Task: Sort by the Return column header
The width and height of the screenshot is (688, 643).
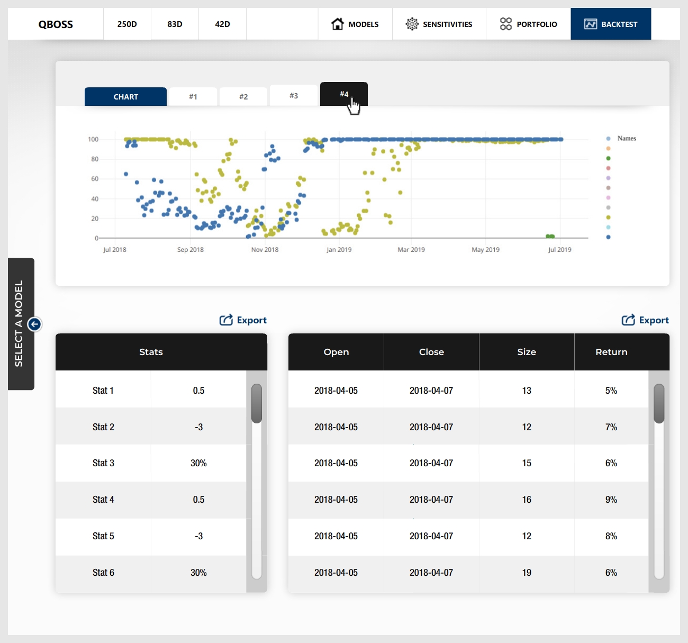Action: 611,352
